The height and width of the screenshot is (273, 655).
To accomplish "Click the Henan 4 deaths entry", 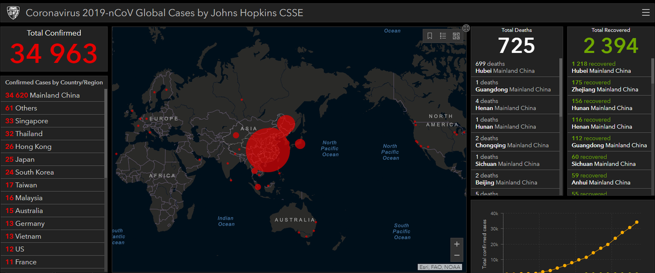I will pos(515,105).
